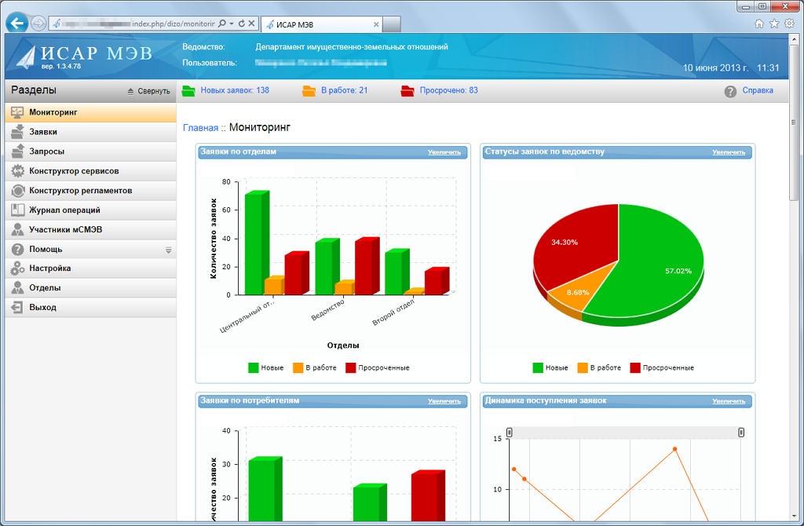Stop loading with the address bar X icon

point(251,23)
